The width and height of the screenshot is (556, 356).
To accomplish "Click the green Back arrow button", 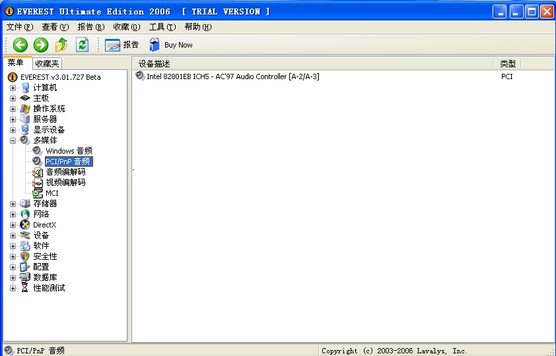I will pyautogui.click(x=20, y=45).
